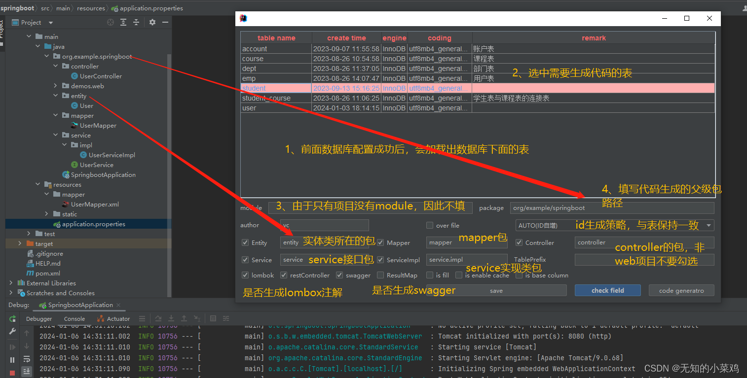Toggle the Mapper checkbox

(380, 242)
